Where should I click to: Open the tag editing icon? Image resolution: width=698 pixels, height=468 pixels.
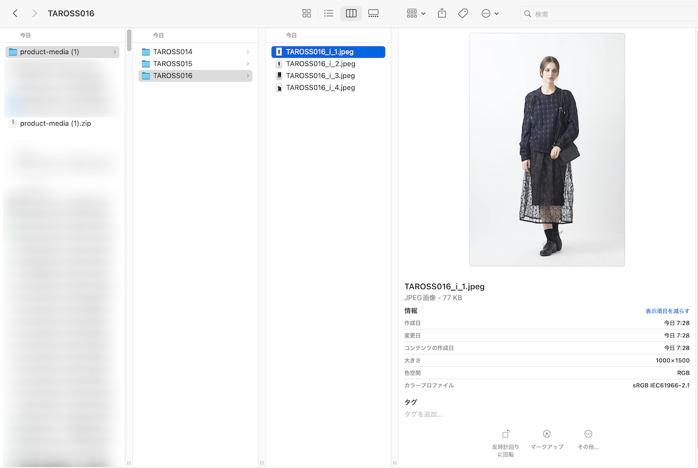(x=463, y=13)
